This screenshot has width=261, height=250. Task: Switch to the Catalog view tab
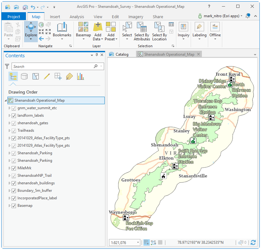point(119,54)
